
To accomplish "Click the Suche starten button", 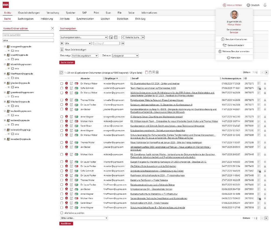I will (67, 63).
